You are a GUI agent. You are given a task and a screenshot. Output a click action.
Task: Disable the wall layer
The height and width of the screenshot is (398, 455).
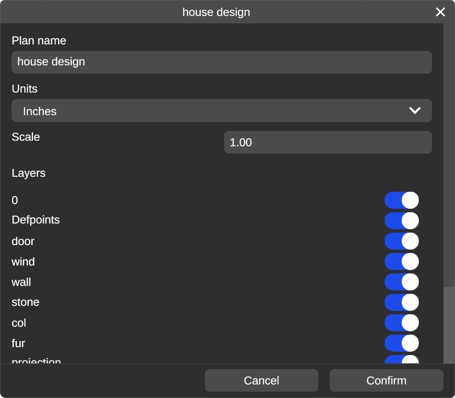pyautogui.click(x=401, y=282)
